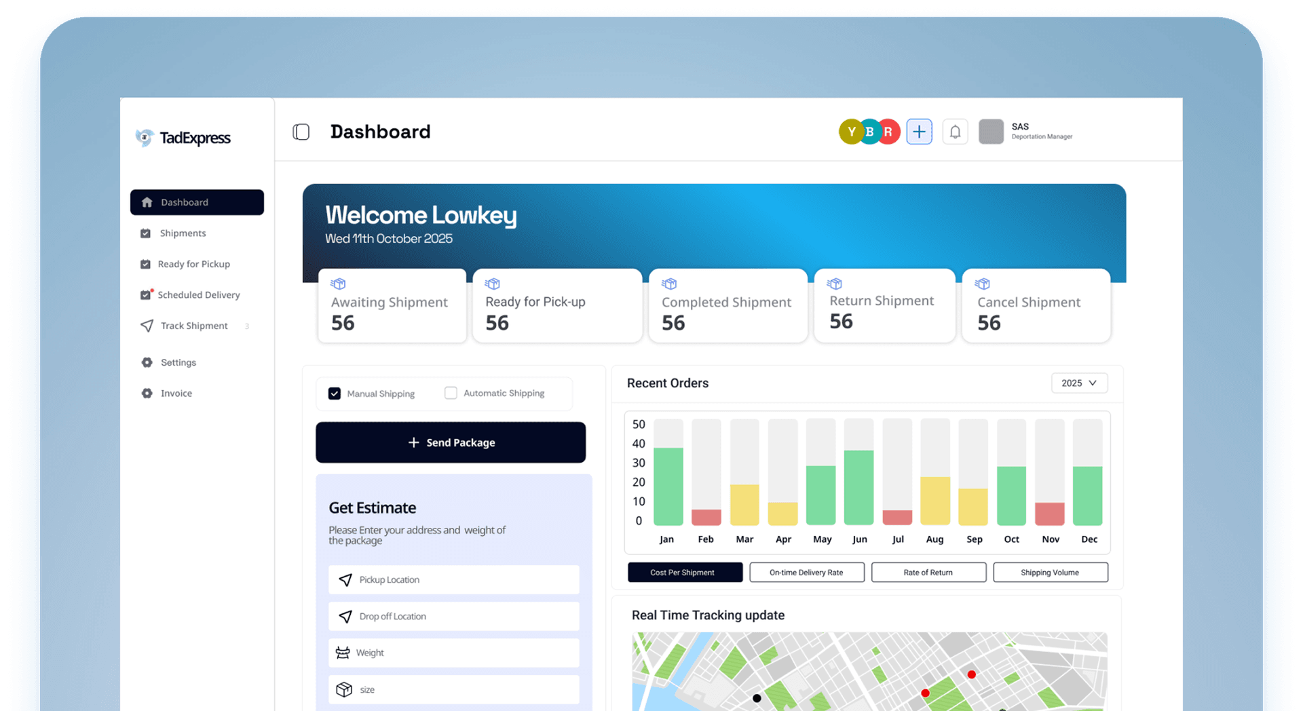Open the Cancel Shipment stat card

click(1036, 305)
